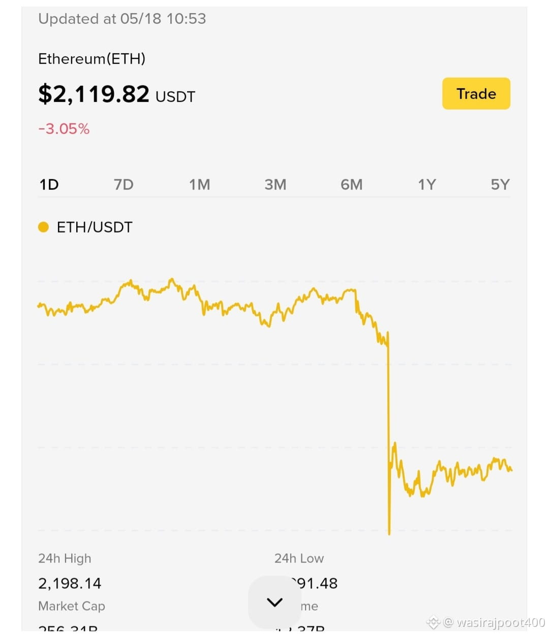Switch to the 1M time range
This screenshot has height=635, width=549.
(x=199, y=184)
